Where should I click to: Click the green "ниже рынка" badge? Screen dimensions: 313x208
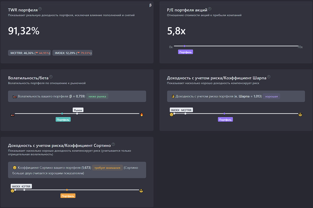tap(97, 96)
